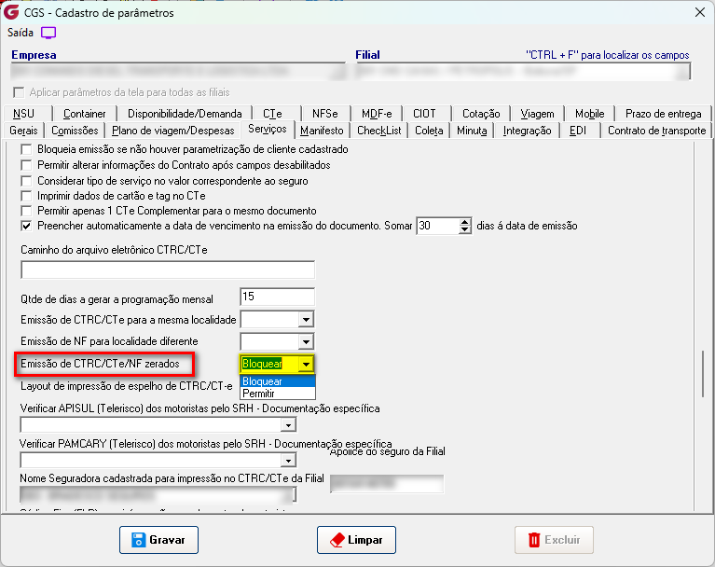Open the Mobile tab
Image resolution: width=715 pixels, height=567 pixels.
[x=589, y=114]
